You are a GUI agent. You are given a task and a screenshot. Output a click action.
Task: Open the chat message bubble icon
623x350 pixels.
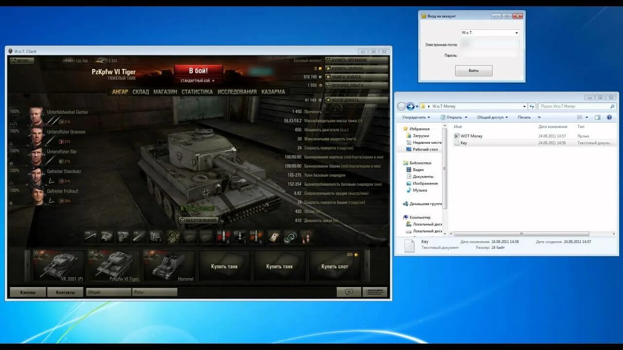[349, 292]
